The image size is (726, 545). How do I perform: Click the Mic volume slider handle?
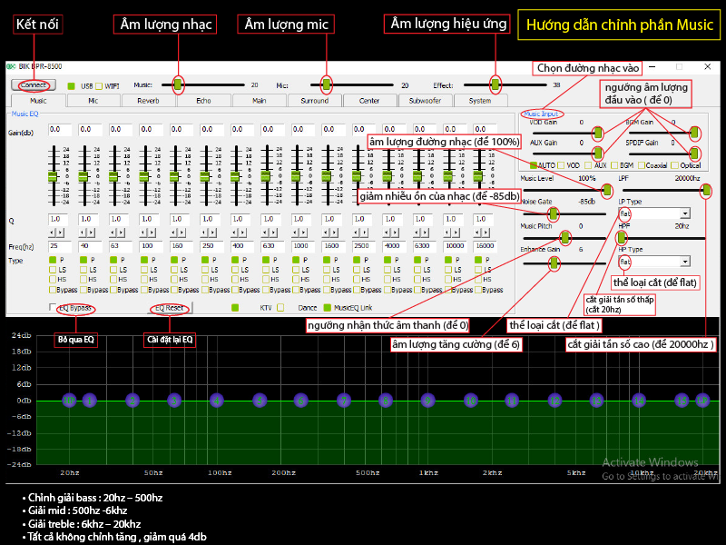(x=327, y=84)
